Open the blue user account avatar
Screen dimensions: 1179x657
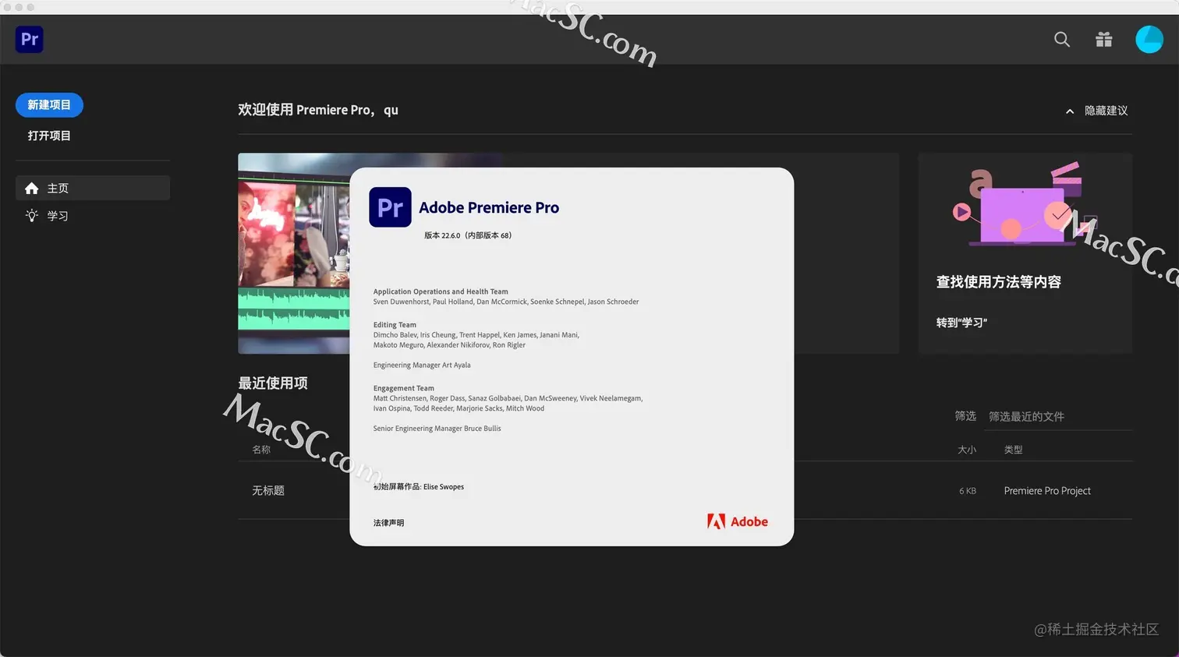coord(1149,39)
